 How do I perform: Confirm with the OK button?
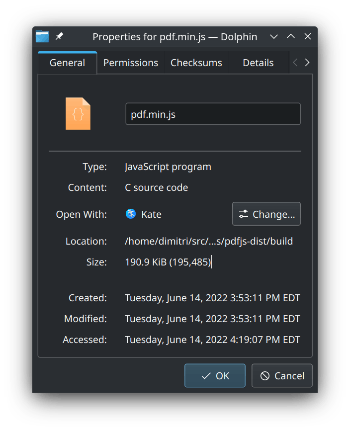pos(215,376)
